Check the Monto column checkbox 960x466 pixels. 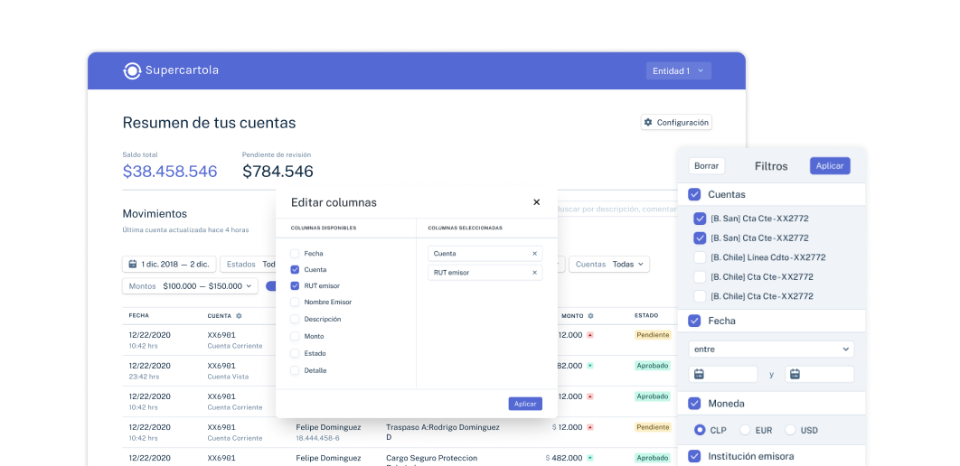click(295, 336)
